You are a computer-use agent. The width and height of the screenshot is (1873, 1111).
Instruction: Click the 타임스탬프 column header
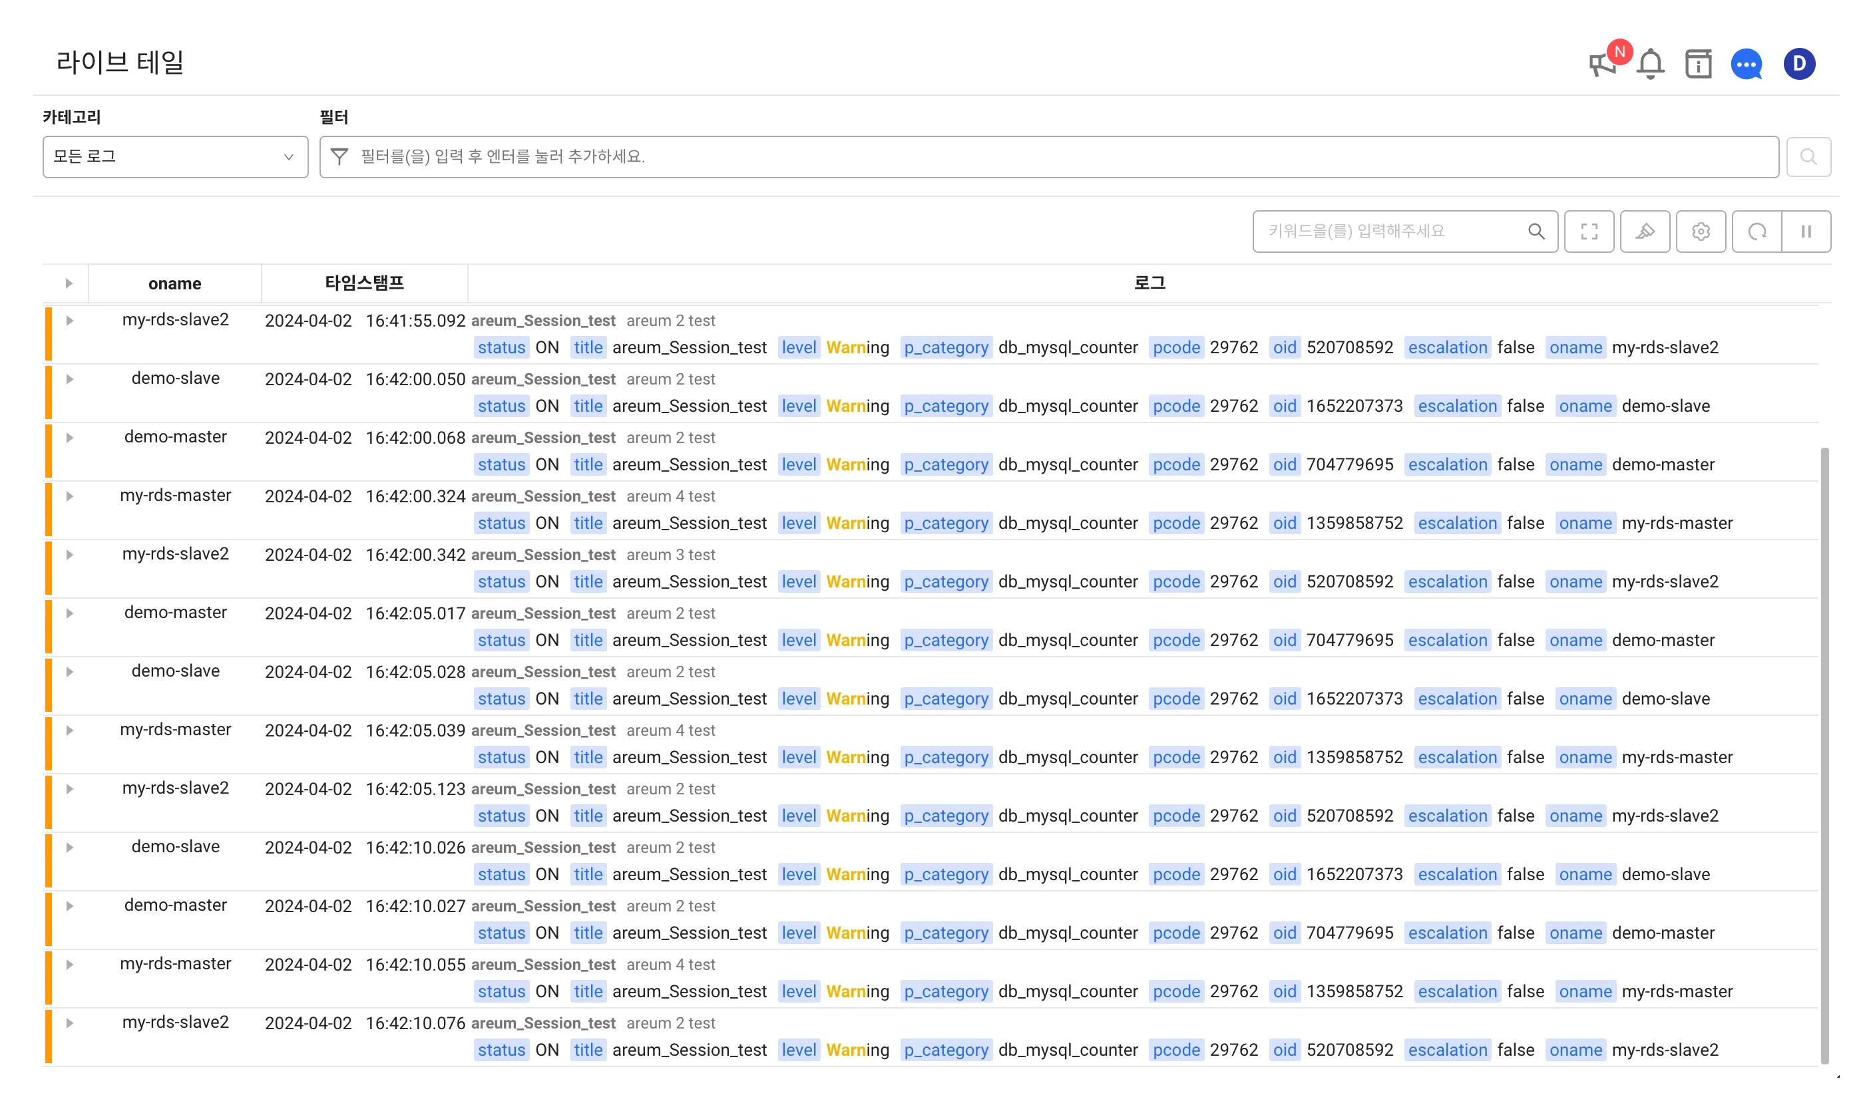364,283
